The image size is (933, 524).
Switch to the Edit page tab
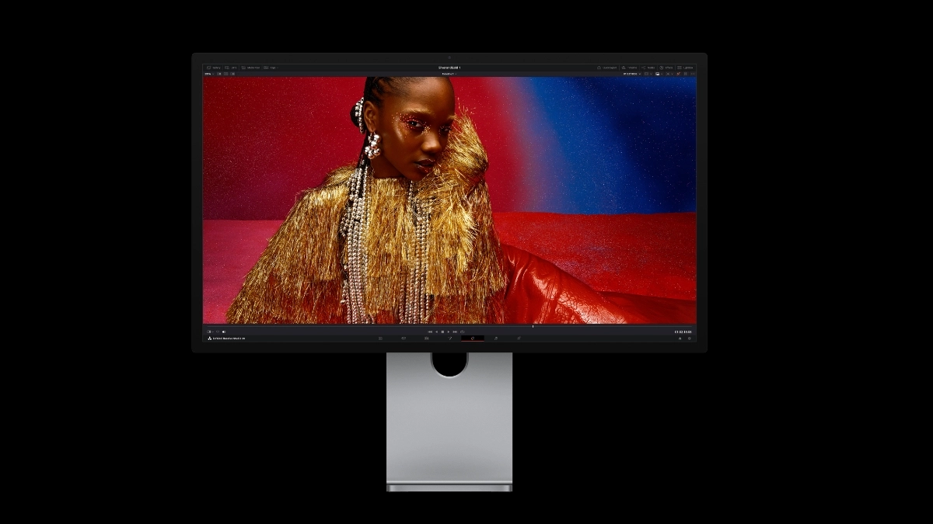click(427, 338)
